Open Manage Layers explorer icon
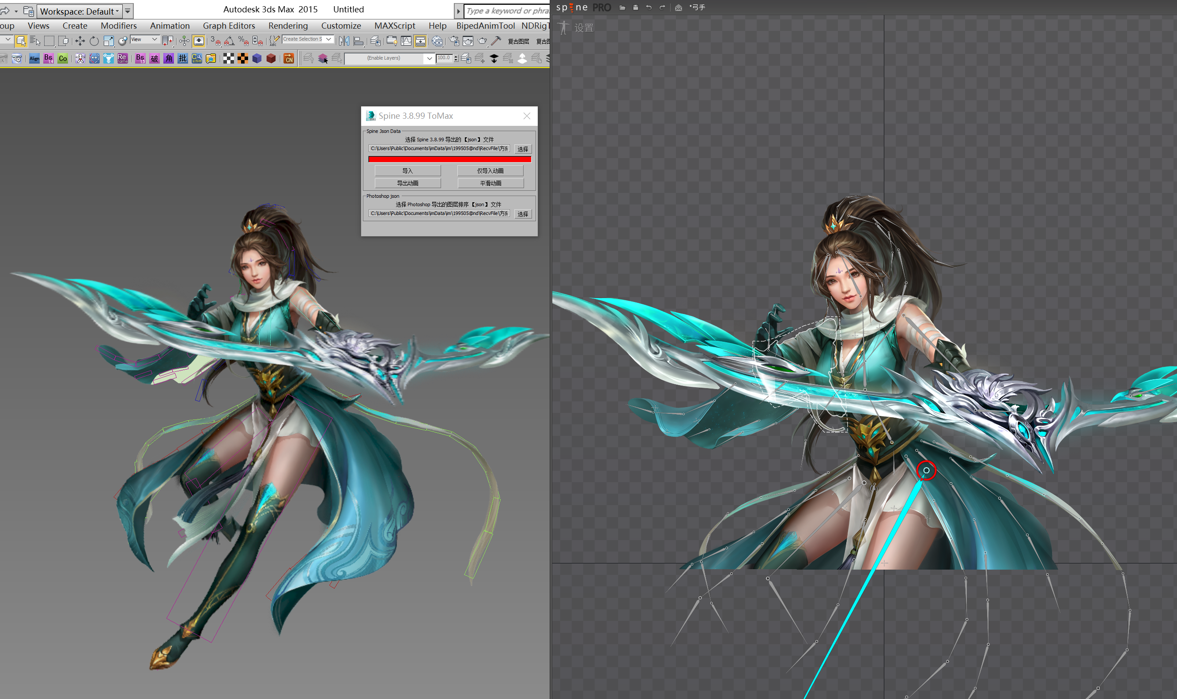 pyautogui.click(x=375, y=42)
